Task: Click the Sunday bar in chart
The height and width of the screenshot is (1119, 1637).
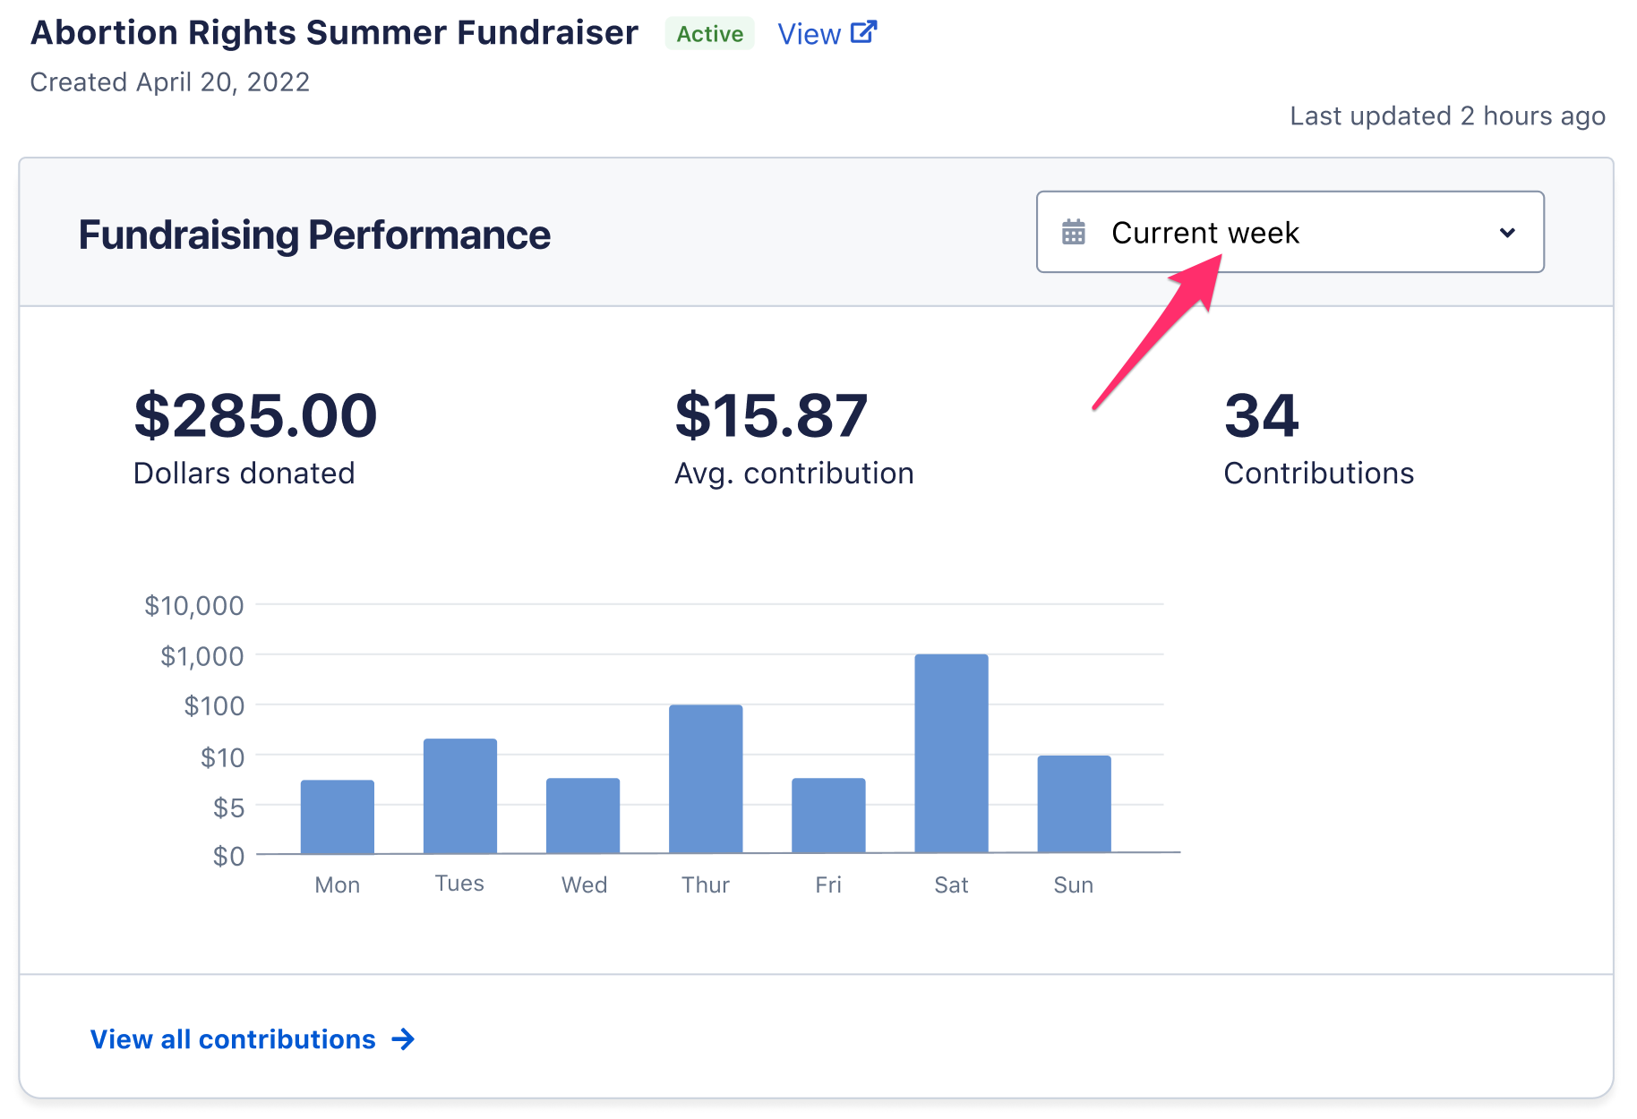Action: point(1074,804)
